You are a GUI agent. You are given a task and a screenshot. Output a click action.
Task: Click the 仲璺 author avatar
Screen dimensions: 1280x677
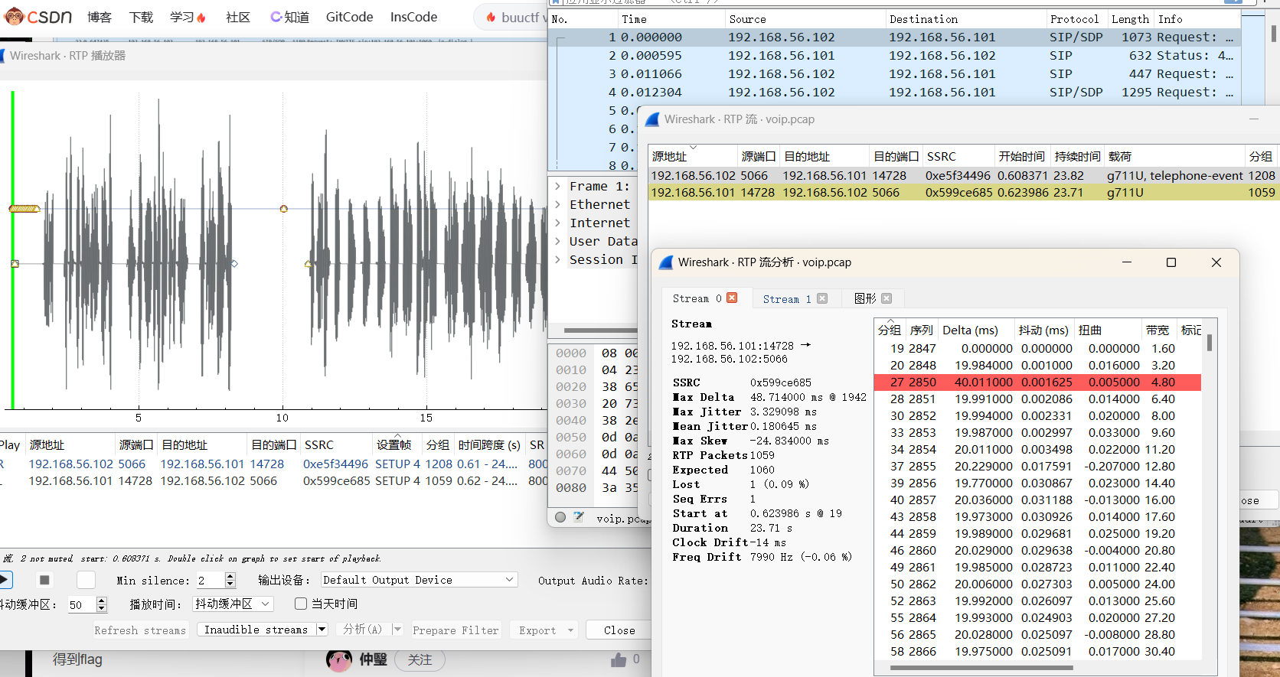coord(339,659)
